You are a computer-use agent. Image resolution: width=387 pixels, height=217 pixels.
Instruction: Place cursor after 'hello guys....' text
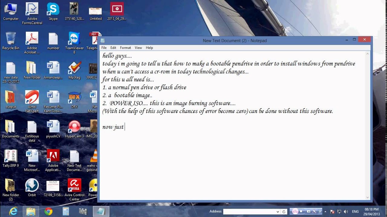(x=132, y=56)
